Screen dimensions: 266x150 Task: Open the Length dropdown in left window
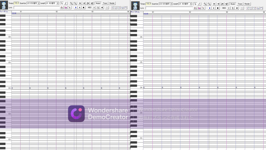point(58,3)
